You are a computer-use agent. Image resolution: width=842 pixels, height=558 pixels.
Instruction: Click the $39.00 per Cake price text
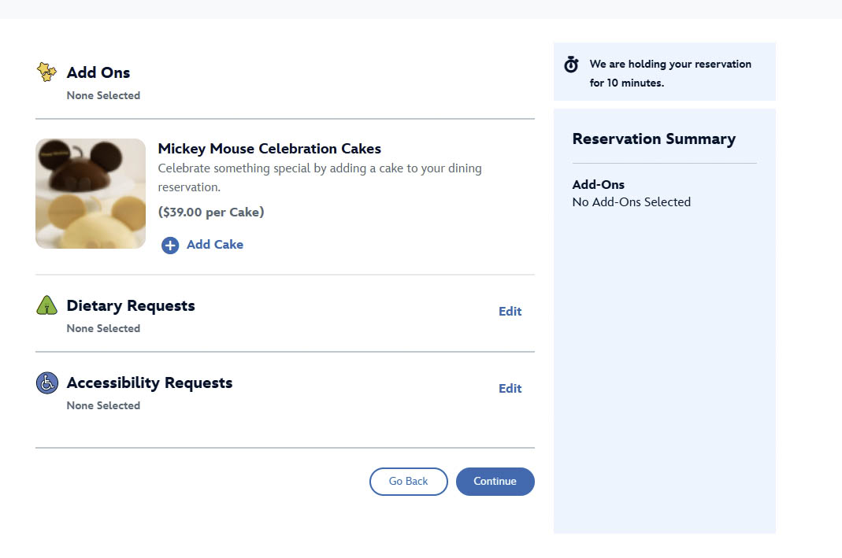pyautogui.click(x=211, y=212)
